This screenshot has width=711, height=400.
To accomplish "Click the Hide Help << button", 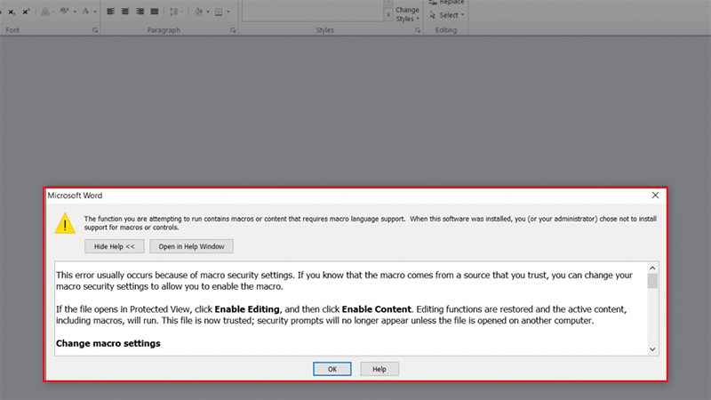I will (115, 246).
